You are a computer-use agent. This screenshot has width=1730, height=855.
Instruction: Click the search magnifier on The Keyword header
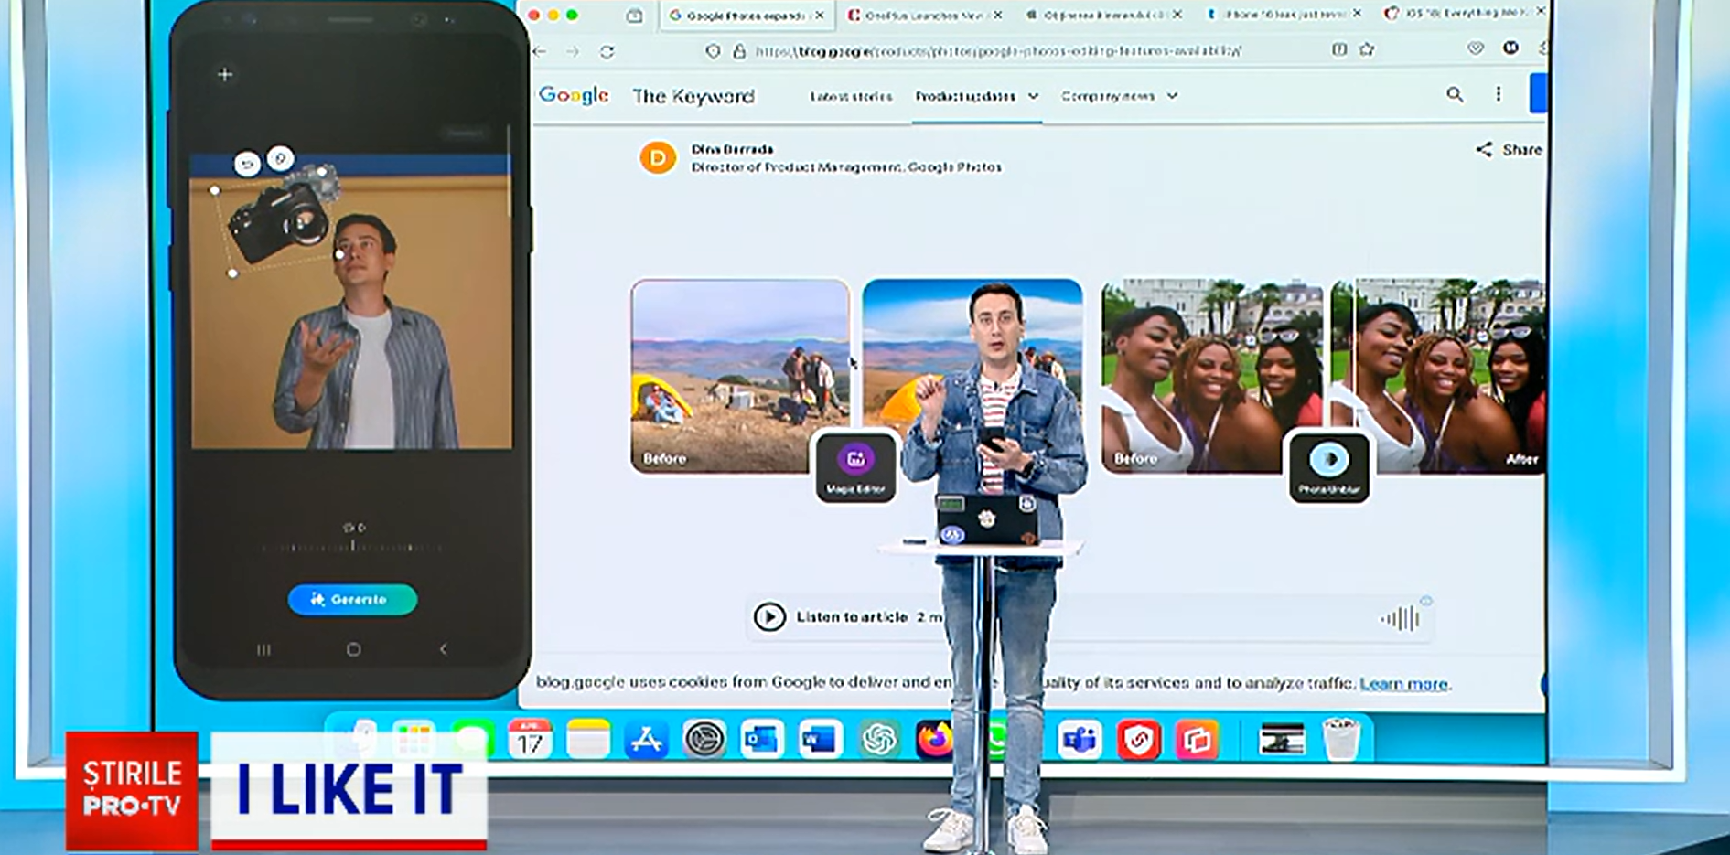point(1454,94)
